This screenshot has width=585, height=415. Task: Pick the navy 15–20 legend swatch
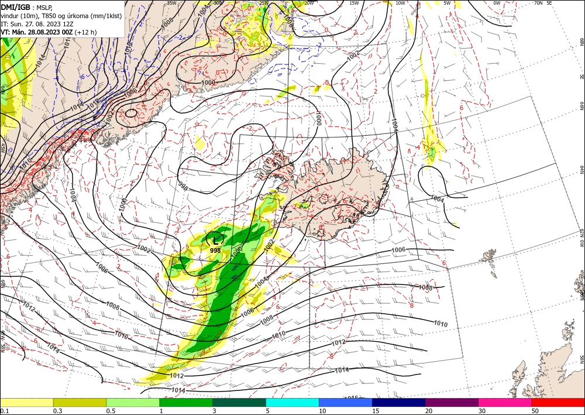coord(399,403)
